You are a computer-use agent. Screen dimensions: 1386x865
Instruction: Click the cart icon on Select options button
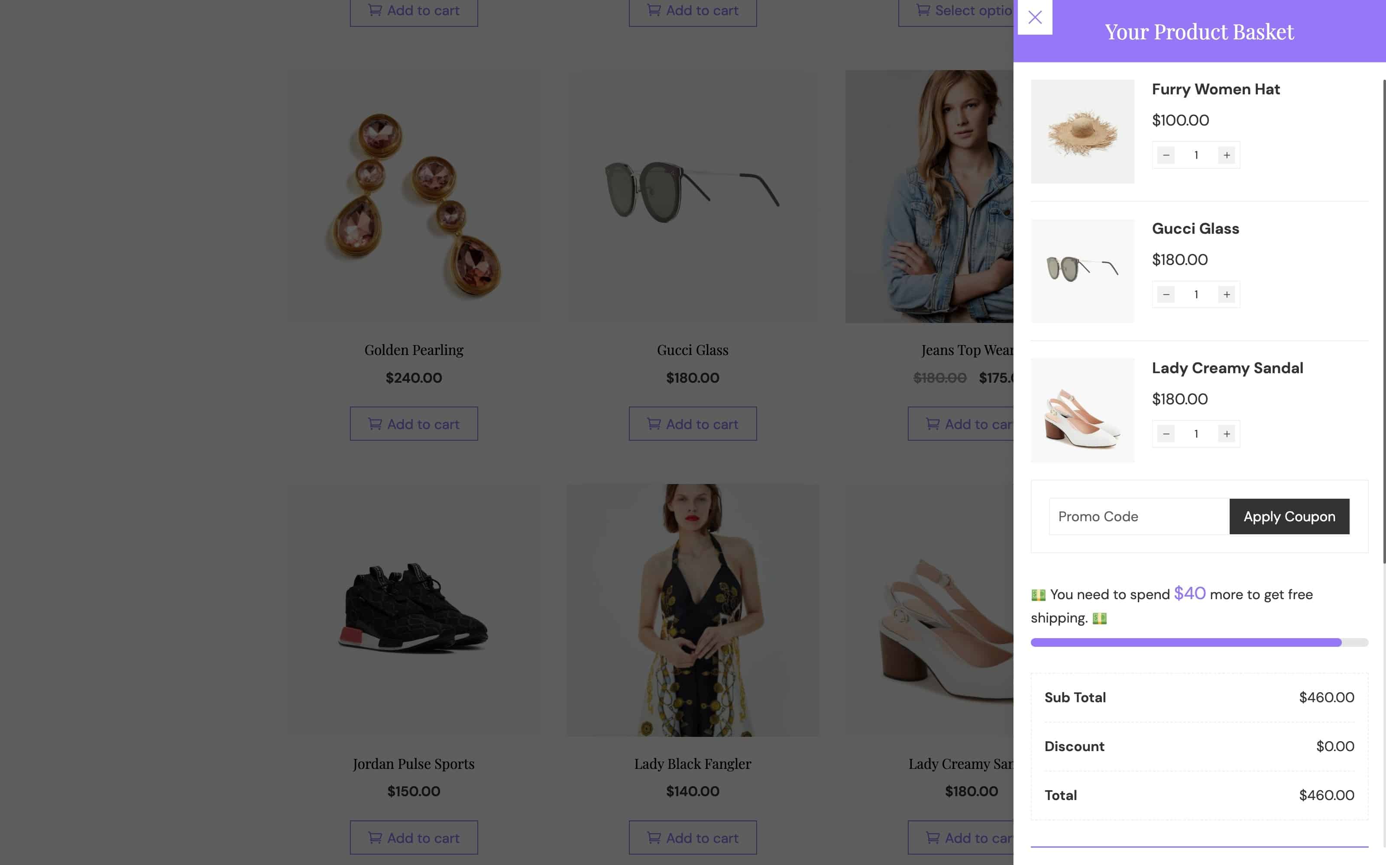pyautogui.click(x=923, y=10)
